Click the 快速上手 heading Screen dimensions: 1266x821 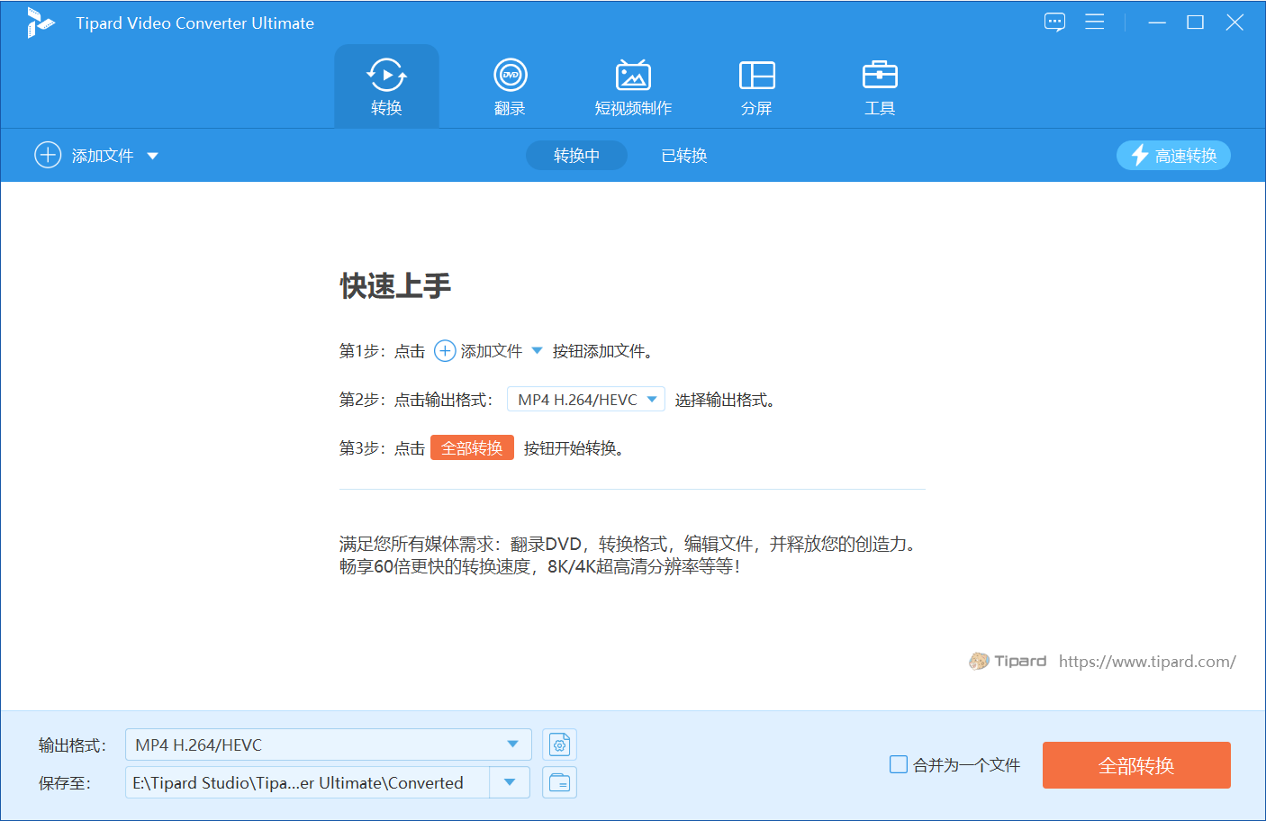point(395,286)
